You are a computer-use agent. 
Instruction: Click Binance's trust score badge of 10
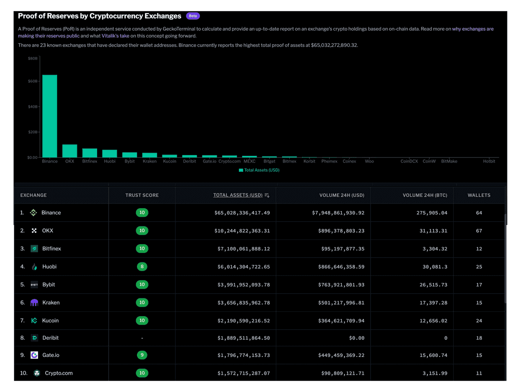click(x=142, y=213)
